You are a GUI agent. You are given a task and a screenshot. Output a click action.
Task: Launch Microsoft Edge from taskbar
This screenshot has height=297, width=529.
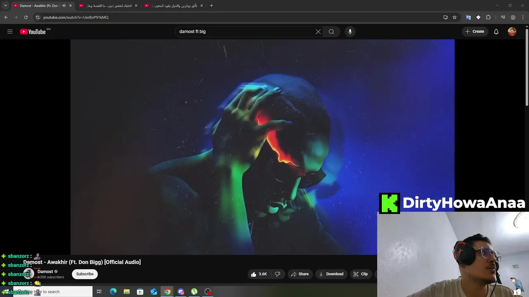tap(113, 292)
